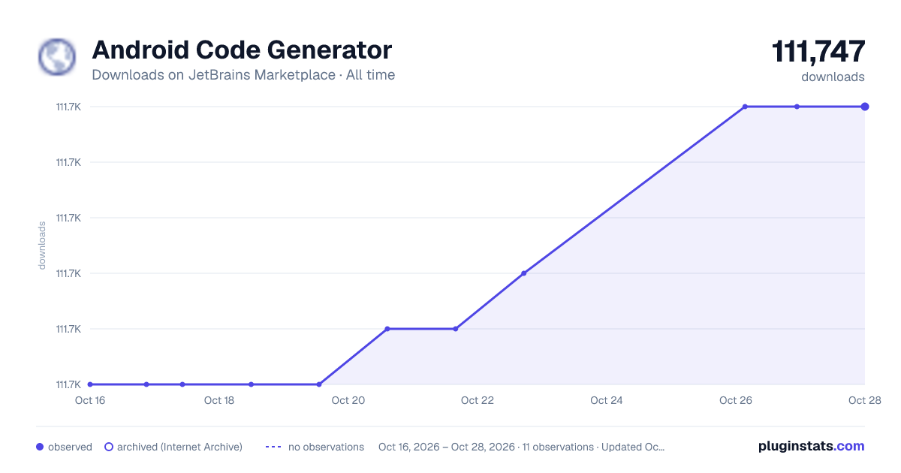Viewport: 901px width, 473px height.
Task: Click the data point just after Oct 18
Action: tap(251, 384)
